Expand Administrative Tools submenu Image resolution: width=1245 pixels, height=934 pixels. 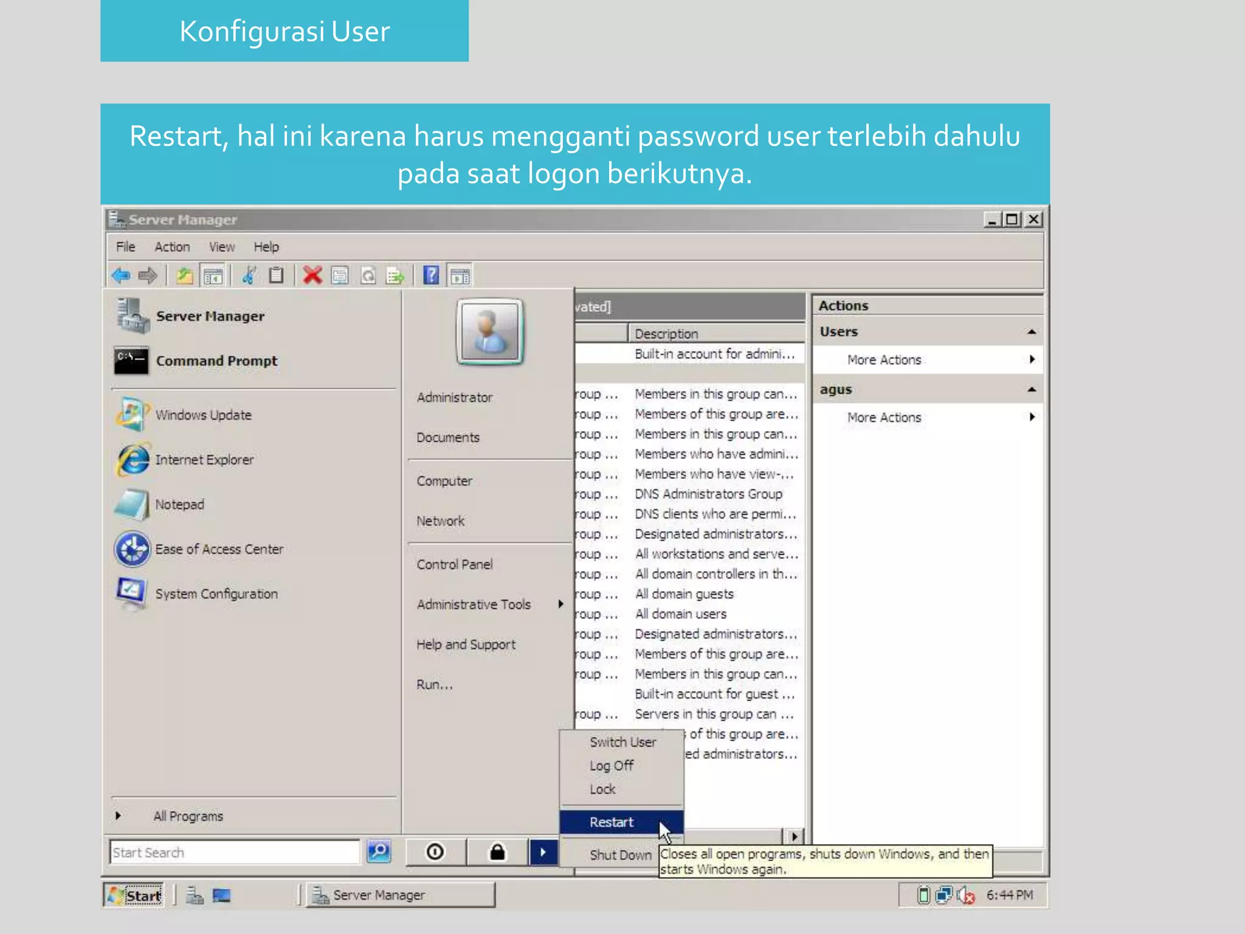pos(489,604)
